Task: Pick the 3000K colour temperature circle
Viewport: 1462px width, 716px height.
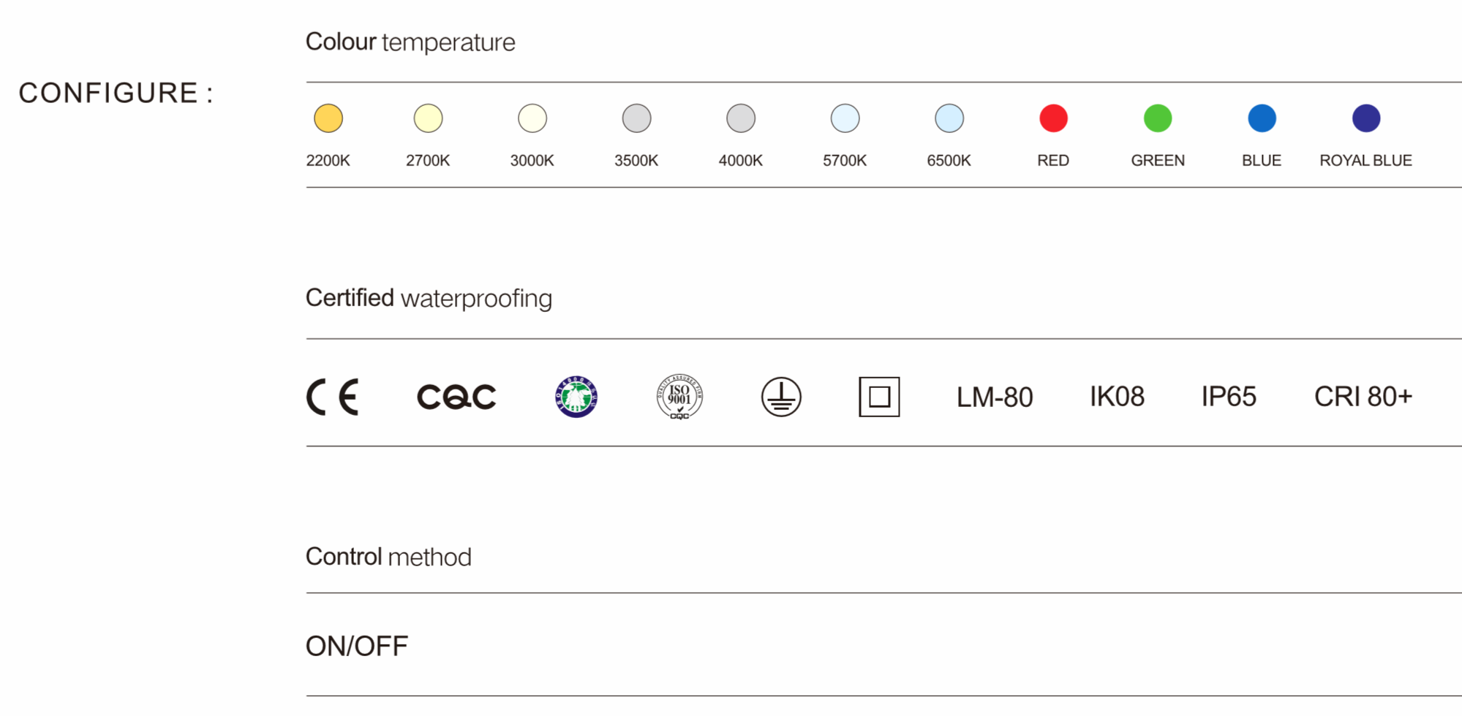Action: (x=532, y=118)
